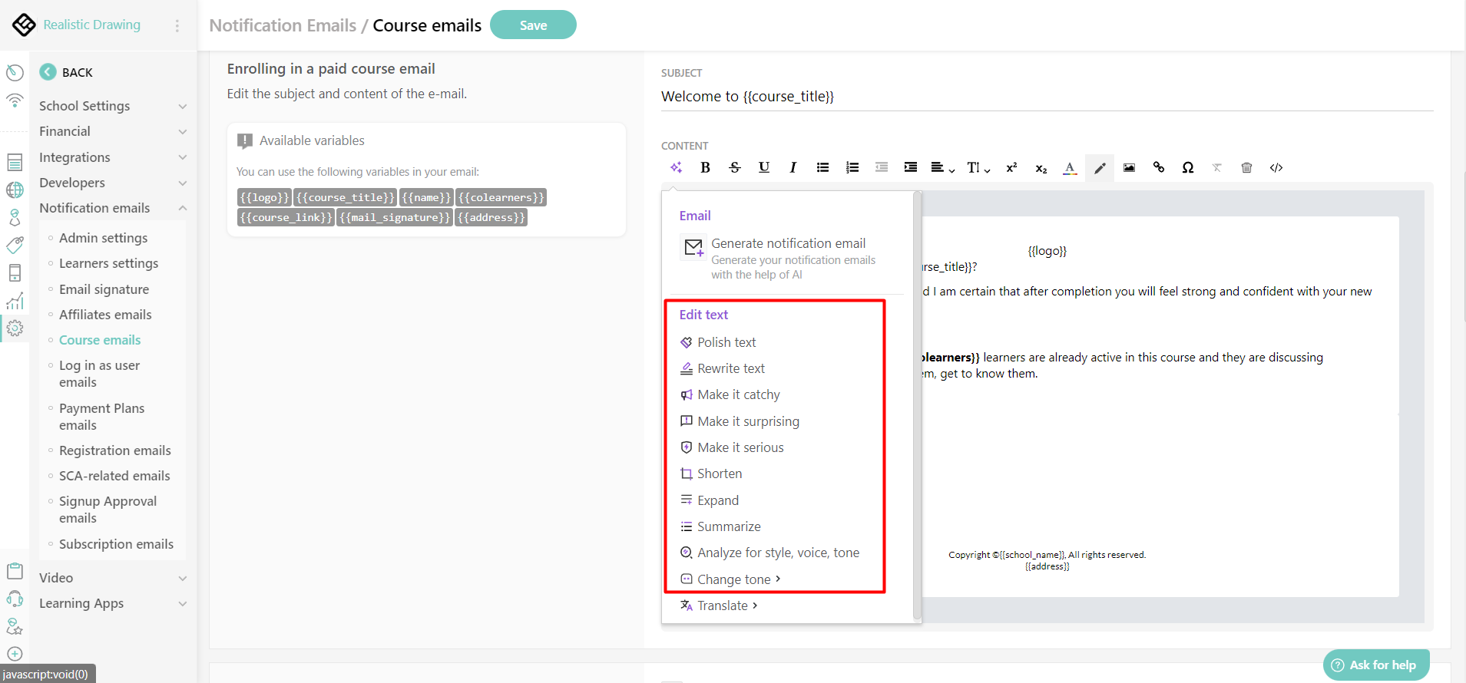The height and width of the screenshot is (683, 1466).
Task: Select Polish text from the AI menu
Action: (726, 342)
